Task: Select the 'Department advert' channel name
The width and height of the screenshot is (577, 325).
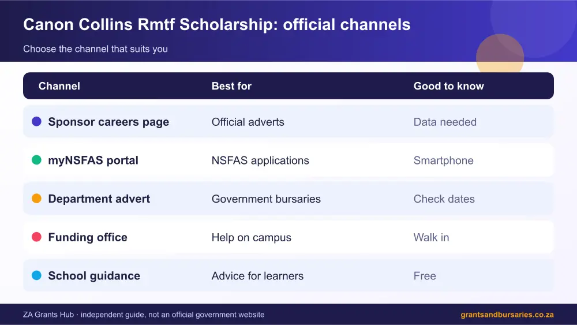Action: [99, 199]
